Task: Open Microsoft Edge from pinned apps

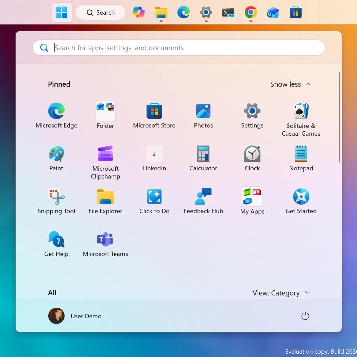Action: (56, 116)
